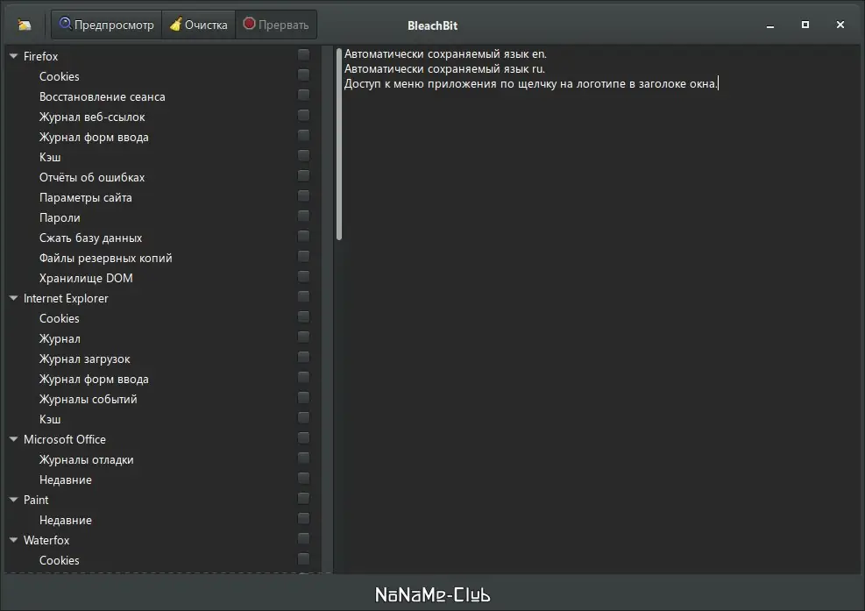Click text 'Доступ к меню приложения'
The image size is (865, 611).
tap(421, 84)
